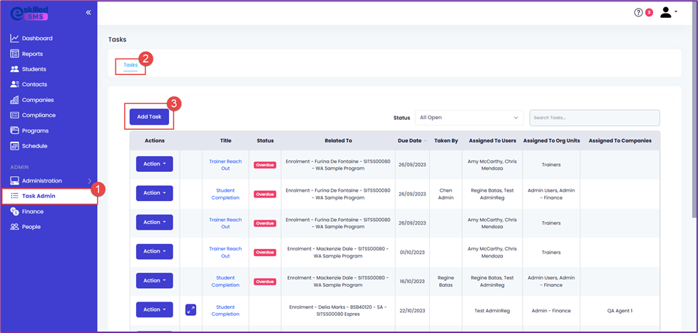Open Trainer Reach Out link dated 01/10/2023

click(225, 252)
